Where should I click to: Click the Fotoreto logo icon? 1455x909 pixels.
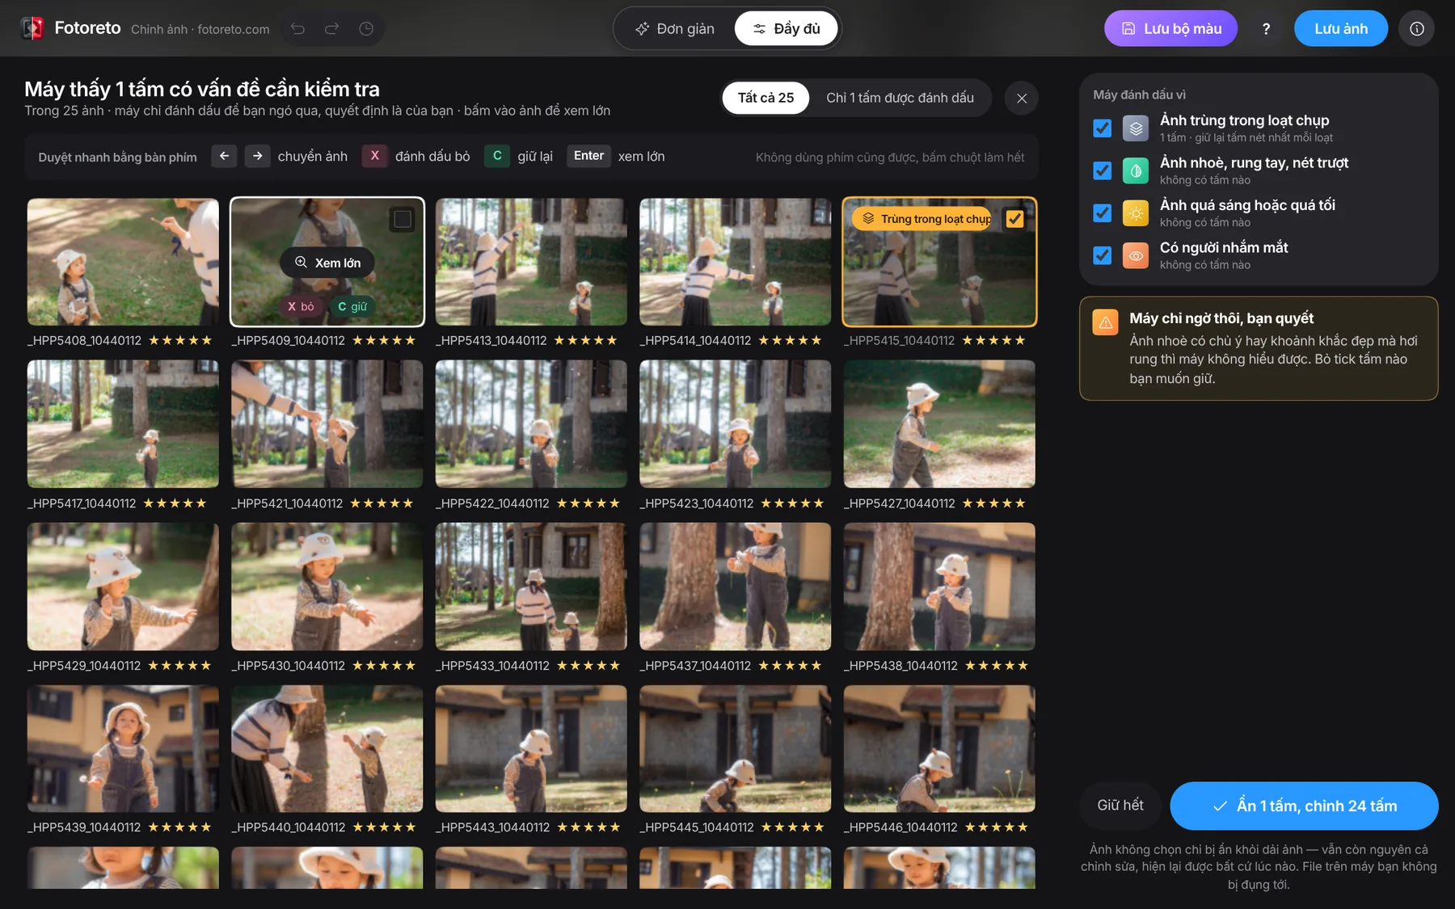click(33, 28)
